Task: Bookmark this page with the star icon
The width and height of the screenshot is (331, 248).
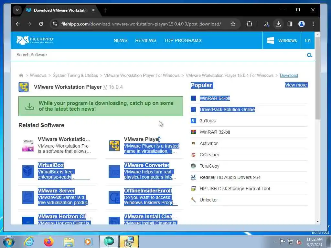Action: (x=233, y=24)
